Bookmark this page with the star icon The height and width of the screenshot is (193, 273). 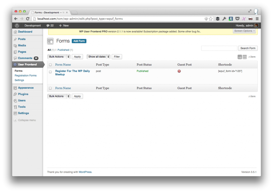click(211, 19)
